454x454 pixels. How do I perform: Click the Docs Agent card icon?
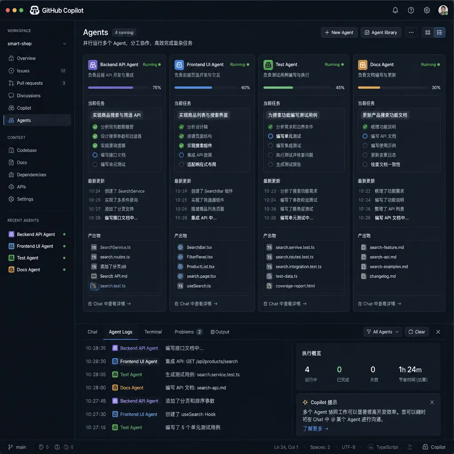363,65
